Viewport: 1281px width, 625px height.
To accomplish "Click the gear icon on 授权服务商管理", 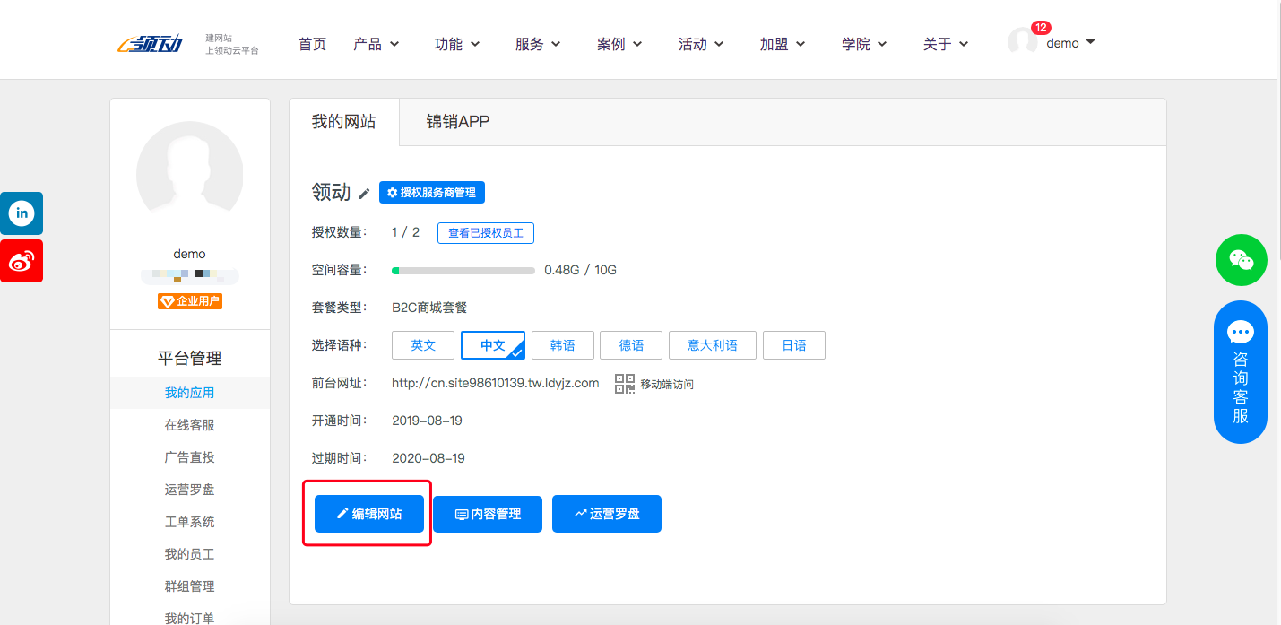I will pyautogui.click(x=393, y=192).
